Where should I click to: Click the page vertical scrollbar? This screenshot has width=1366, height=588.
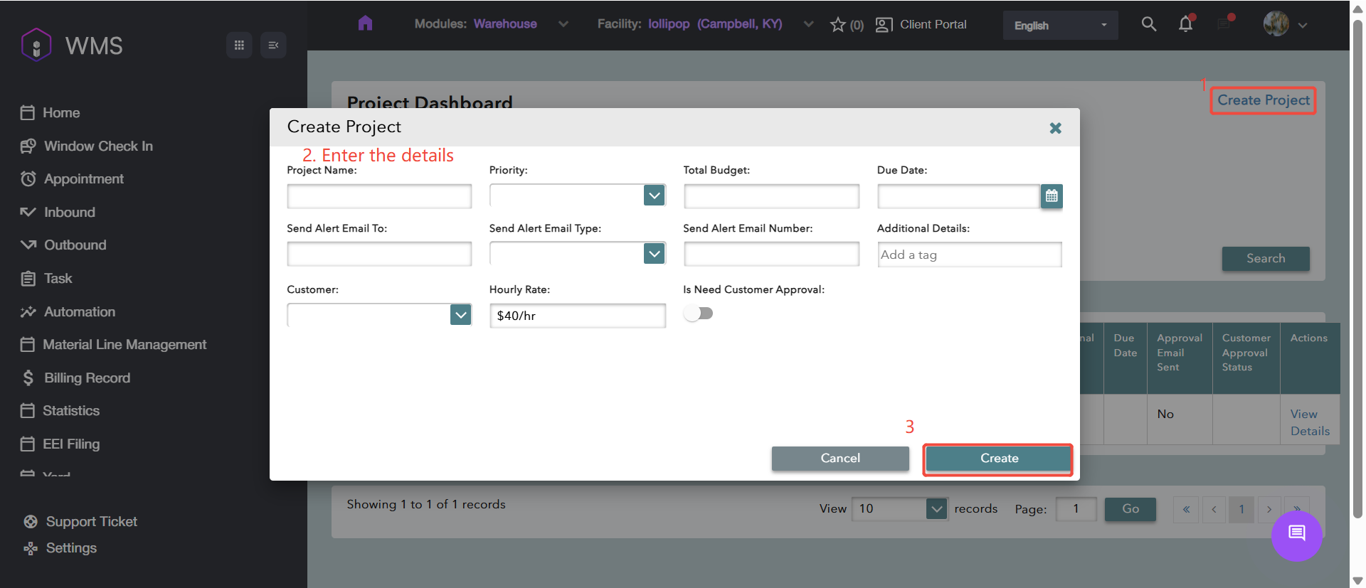click(x=1357, y=270)
